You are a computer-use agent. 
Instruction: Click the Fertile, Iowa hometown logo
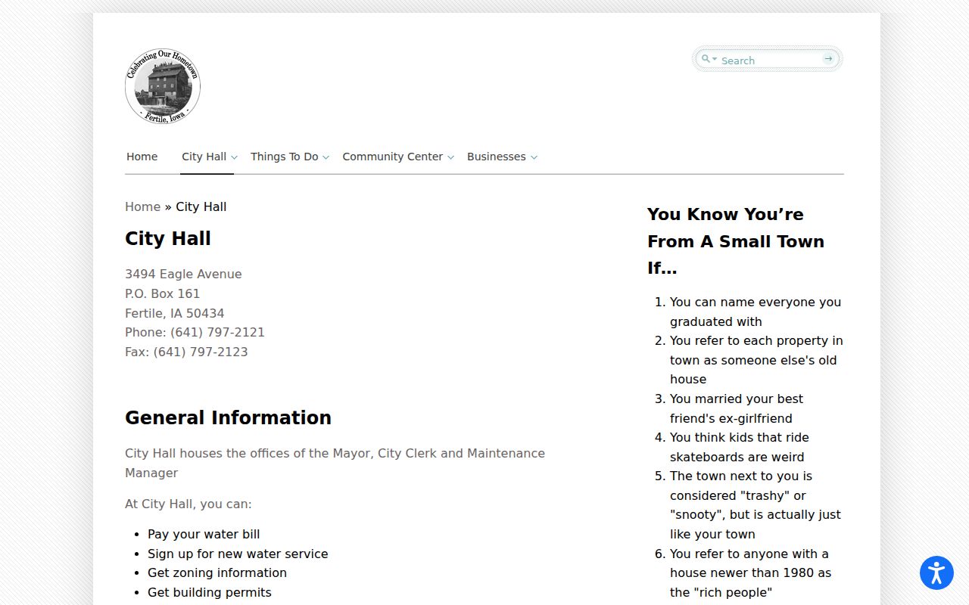coord(163,87)
